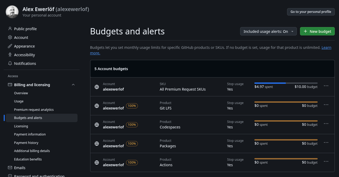Click the Notifications bell icon
Viewport: 339px width, 177px height.
[x=10, y=63]
